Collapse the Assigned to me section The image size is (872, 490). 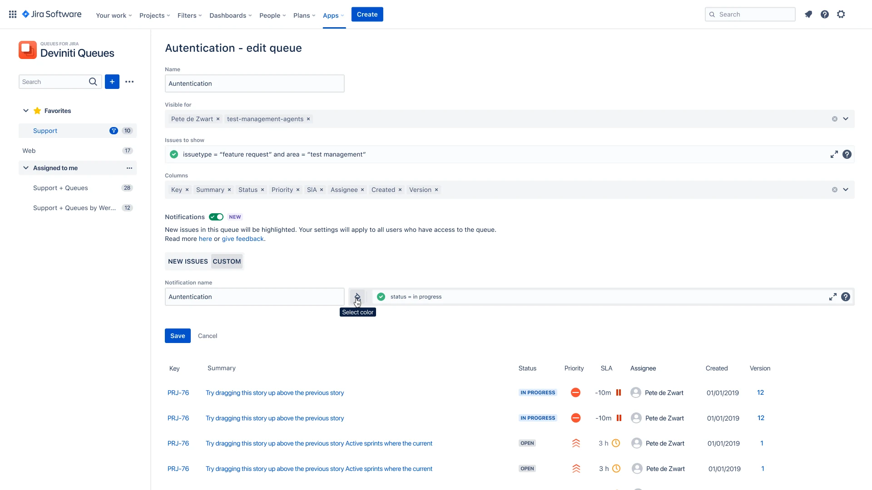click(26, 168)
